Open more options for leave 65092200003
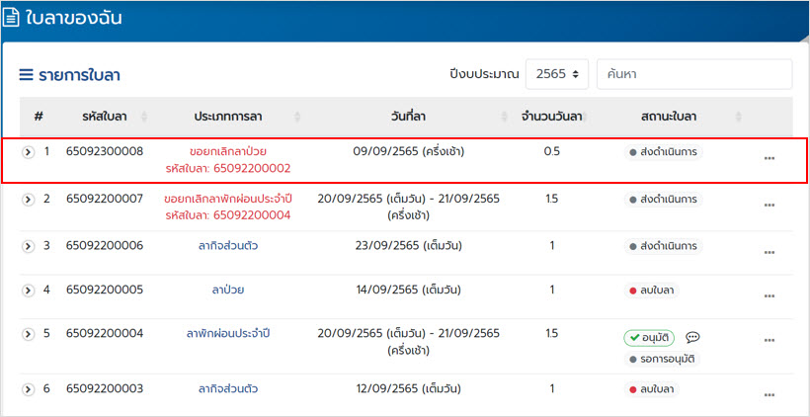This screenshot has width=810, height=417. [769, 395]
